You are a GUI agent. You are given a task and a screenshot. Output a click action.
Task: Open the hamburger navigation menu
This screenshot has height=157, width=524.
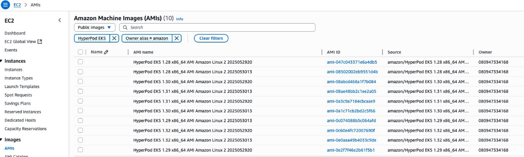tap(6, 4)
